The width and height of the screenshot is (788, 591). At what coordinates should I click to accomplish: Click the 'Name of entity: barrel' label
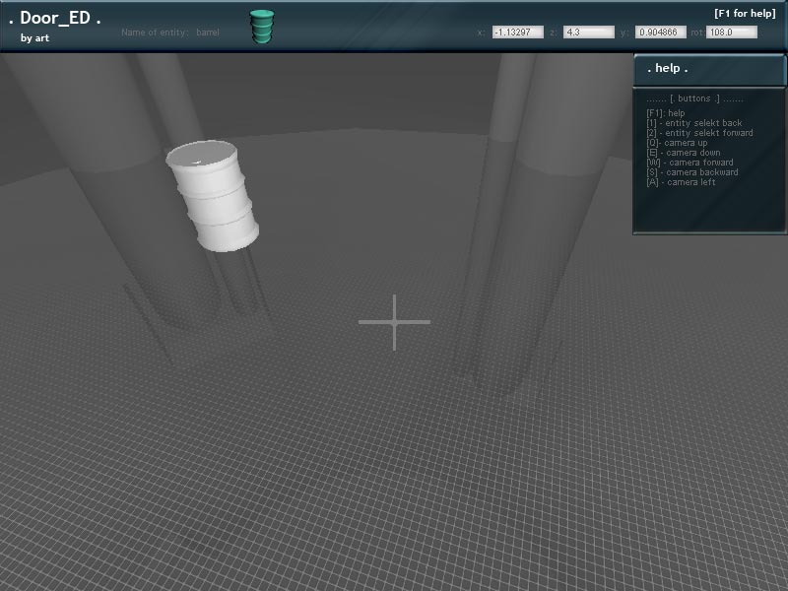[170, 33]
